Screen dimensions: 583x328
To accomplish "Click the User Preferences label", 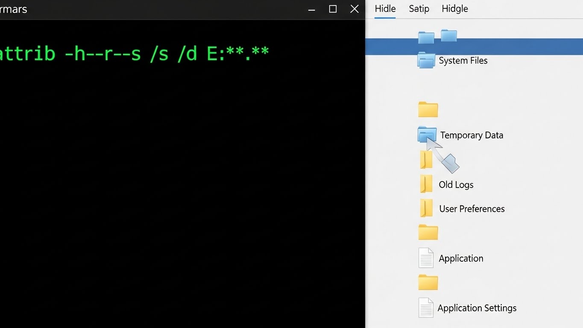I will coord(472,209).
